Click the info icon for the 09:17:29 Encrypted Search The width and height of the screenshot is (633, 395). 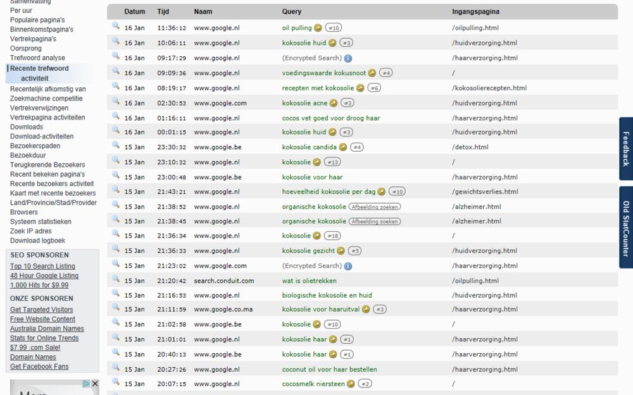(348, 58)
